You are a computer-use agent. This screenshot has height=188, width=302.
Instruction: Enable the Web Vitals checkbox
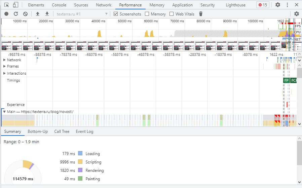[172, 14]
